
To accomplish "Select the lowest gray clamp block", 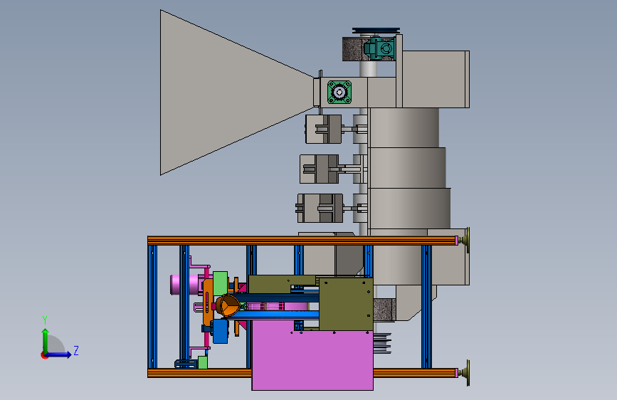I will click(x=320, y=208).
